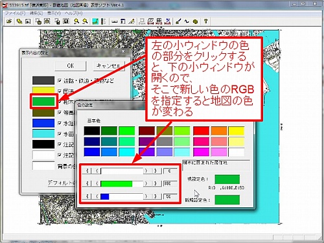Select the ruler measurement tool
Screen dimensions: 324x243
(115, 21)
